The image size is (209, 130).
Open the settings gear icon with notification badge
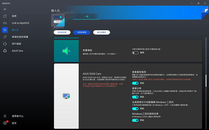click(5, 123)
